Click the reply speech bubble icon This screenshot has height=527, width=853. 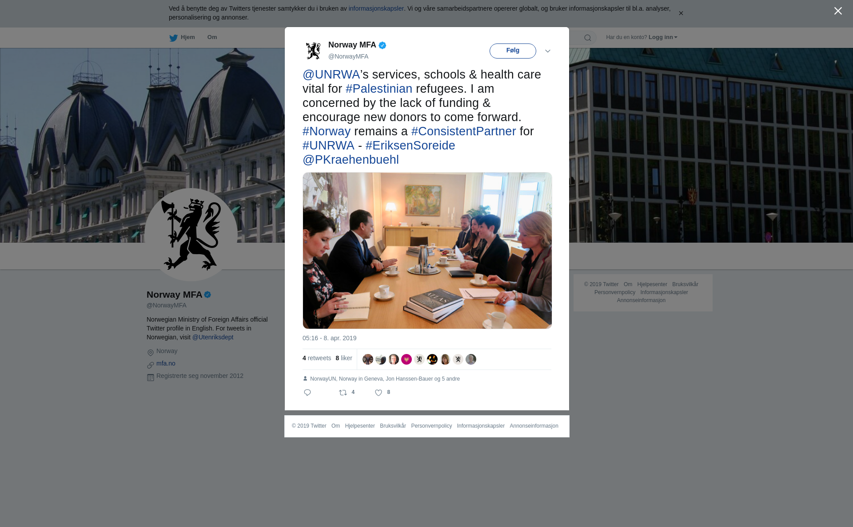pyautogui.click(x=307, y=393)
